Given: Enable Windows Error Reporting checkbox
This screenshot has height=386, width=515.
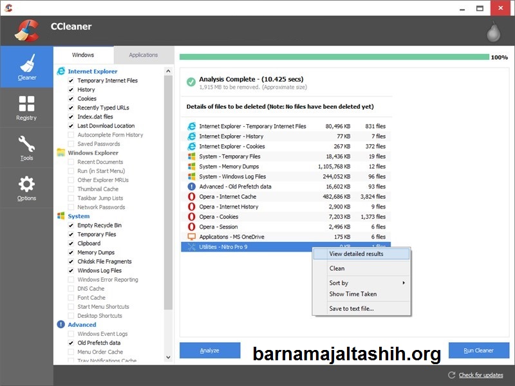Looking at the screenshot, I should coord(71,280).
